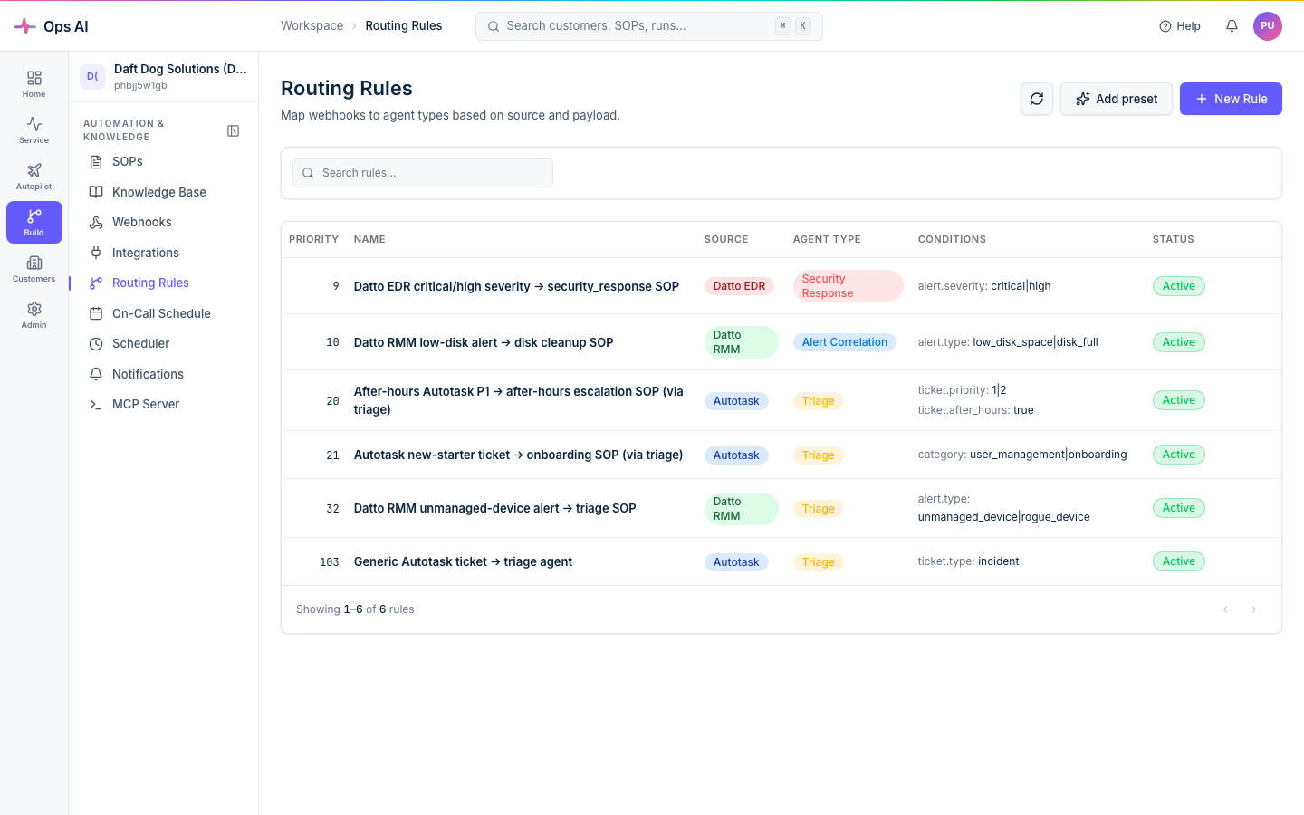
Task: Click the Alert Correlation agent badge
Action: (x=844, y=342)
